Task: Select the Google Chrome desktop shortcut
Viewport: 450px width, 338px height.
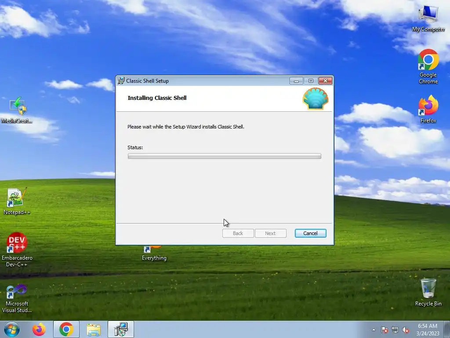Action: (x=428, y=67)
